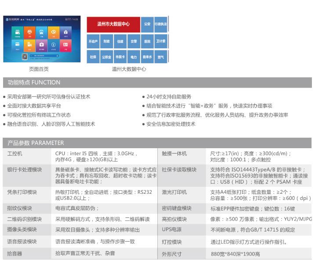Click the 功能特点 FUNCTION section header

[34, 82]
